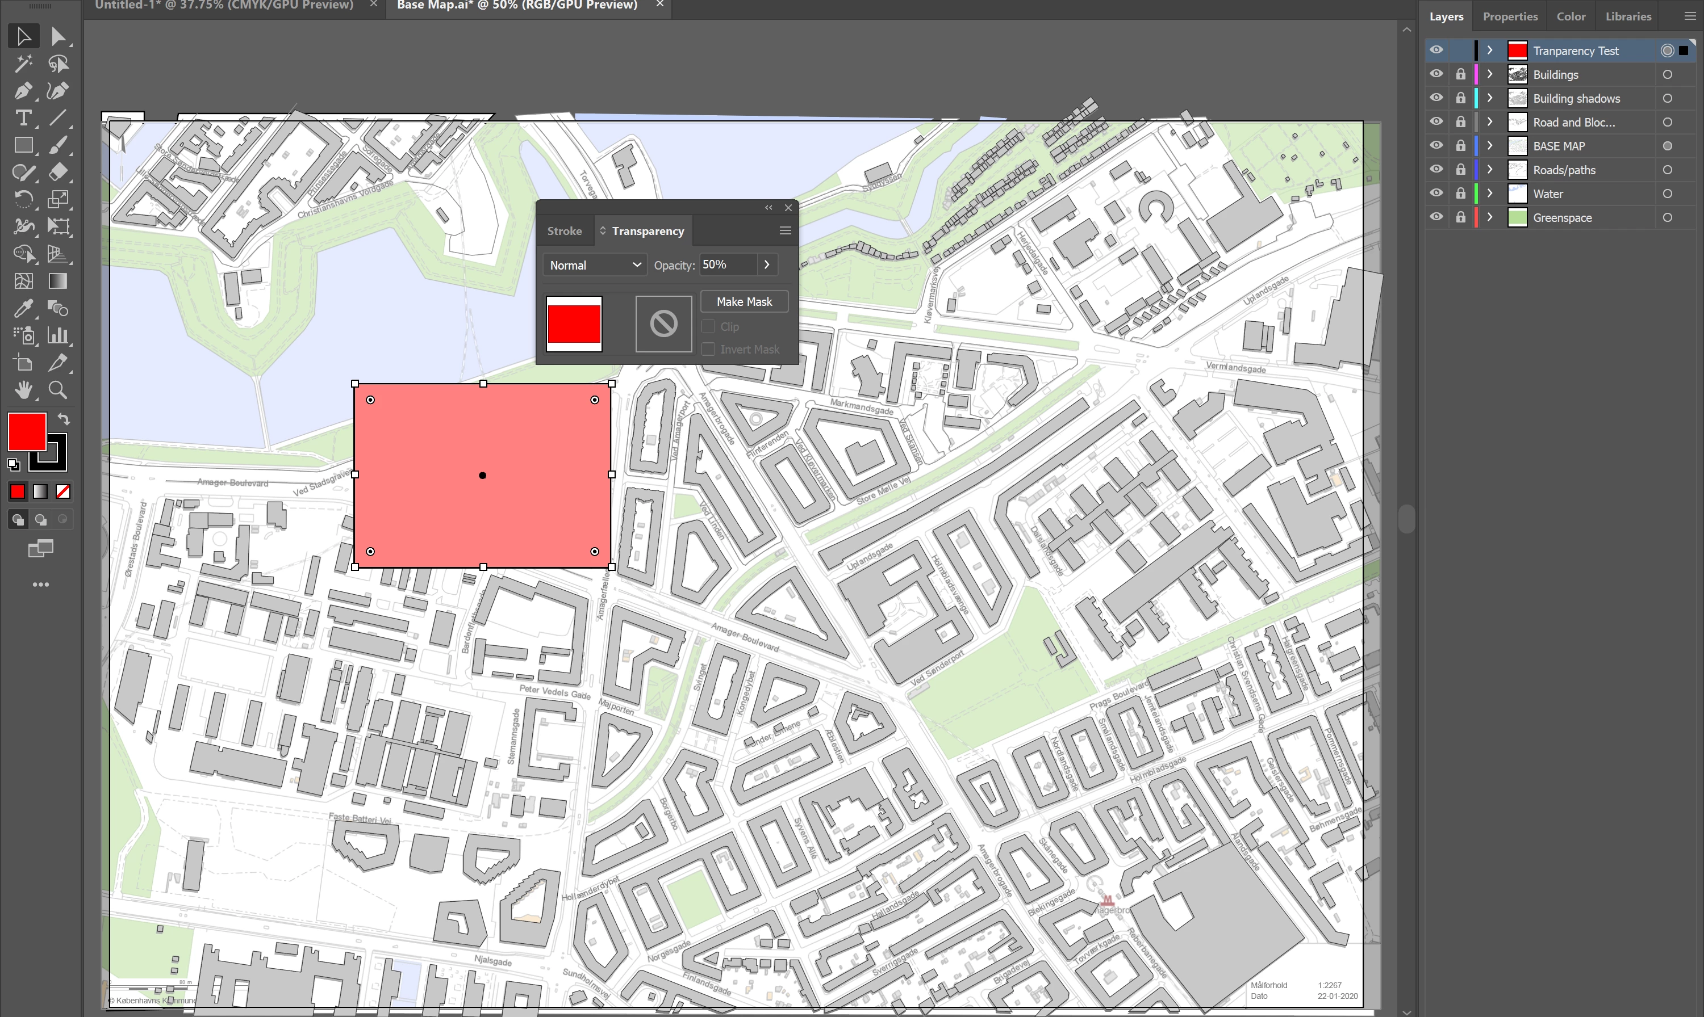Click the Opacity input field
The height and width of the screenshot is (1017, 1704).
click(x=727, y=264)
